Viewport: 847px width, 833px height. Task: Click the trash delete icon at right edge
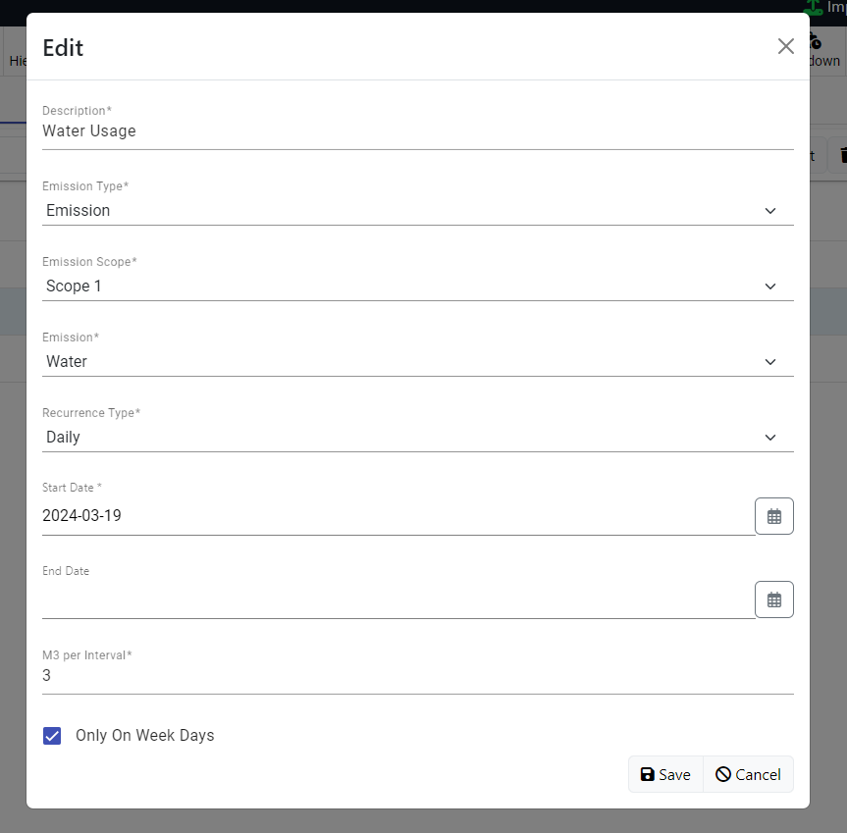[x=843, y=155]
